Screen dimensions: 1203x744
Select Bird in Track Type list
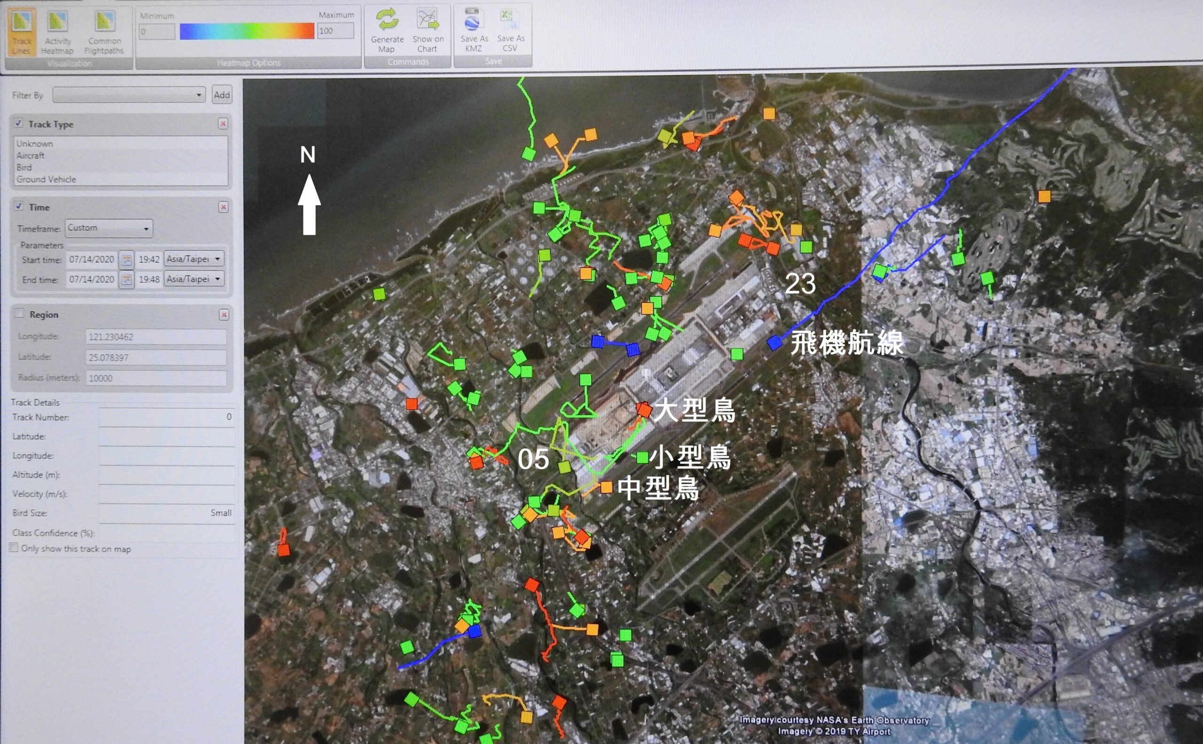click(24, 167)
